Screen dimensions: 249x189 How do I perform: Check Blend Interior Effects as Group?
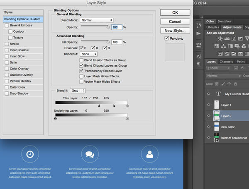[81, 60]
